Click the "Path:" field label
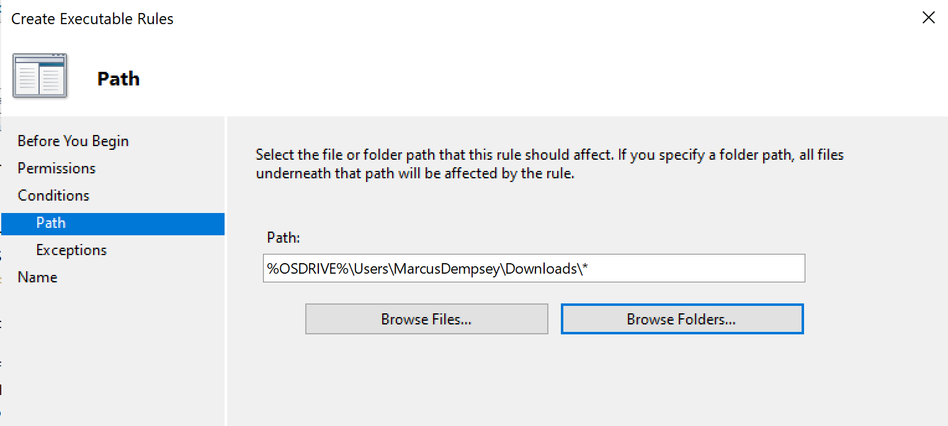The width and height of the screenshot is (948, 426). coord(284,238)
